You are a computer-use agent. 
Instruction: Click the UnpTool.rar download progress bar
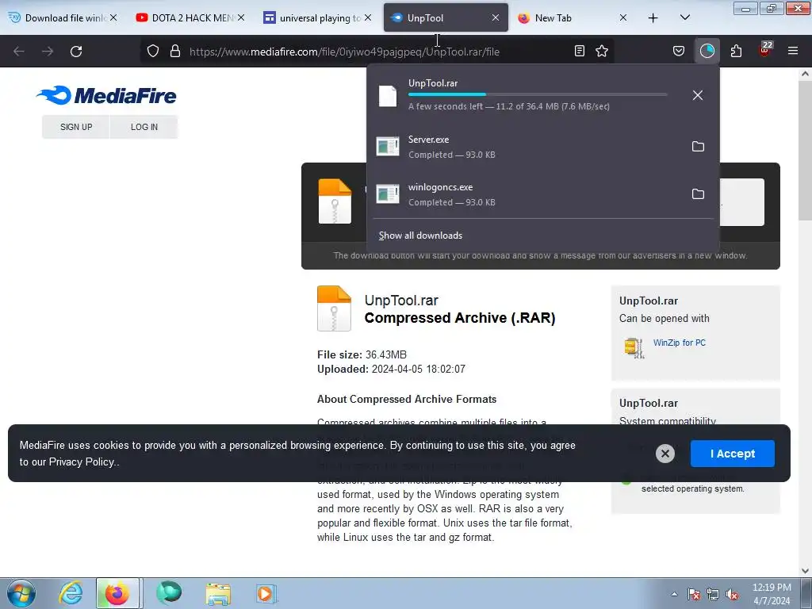tap(538, 94)
